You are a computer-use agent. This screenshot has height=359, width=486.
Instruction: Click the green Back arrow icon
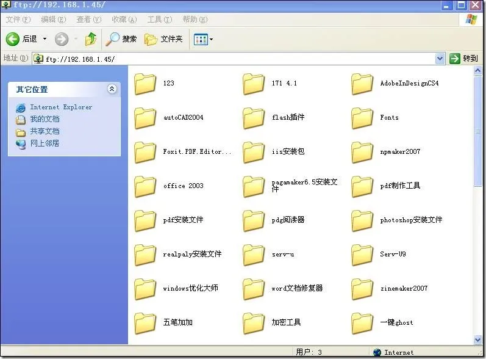pos(13,39)
